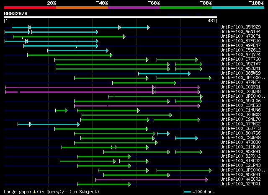Image resolution: width=268 pixels, height=195 pixels.
Task: Select the UniRef100_Q85WS9 label
Action: (x=240, y=73)
